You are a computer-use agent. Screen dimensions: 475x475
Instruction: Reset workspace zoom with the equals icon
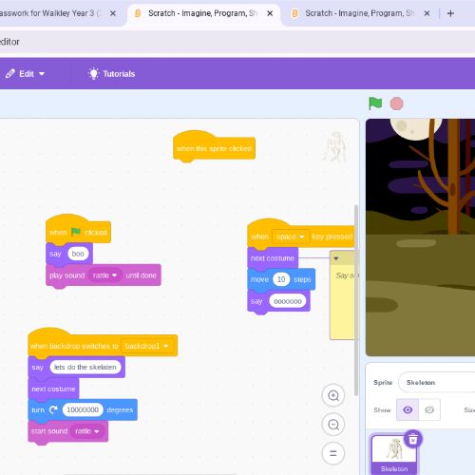click(x=333, y=453)
